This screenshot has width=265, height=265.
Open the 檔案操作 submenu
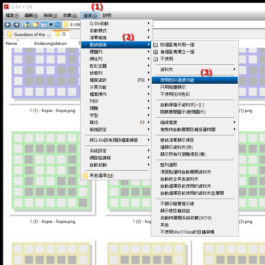[117, 94]
